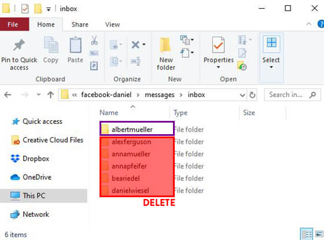Open the File menu
Viewport: 324px width, 240px height.
(13, 24)
